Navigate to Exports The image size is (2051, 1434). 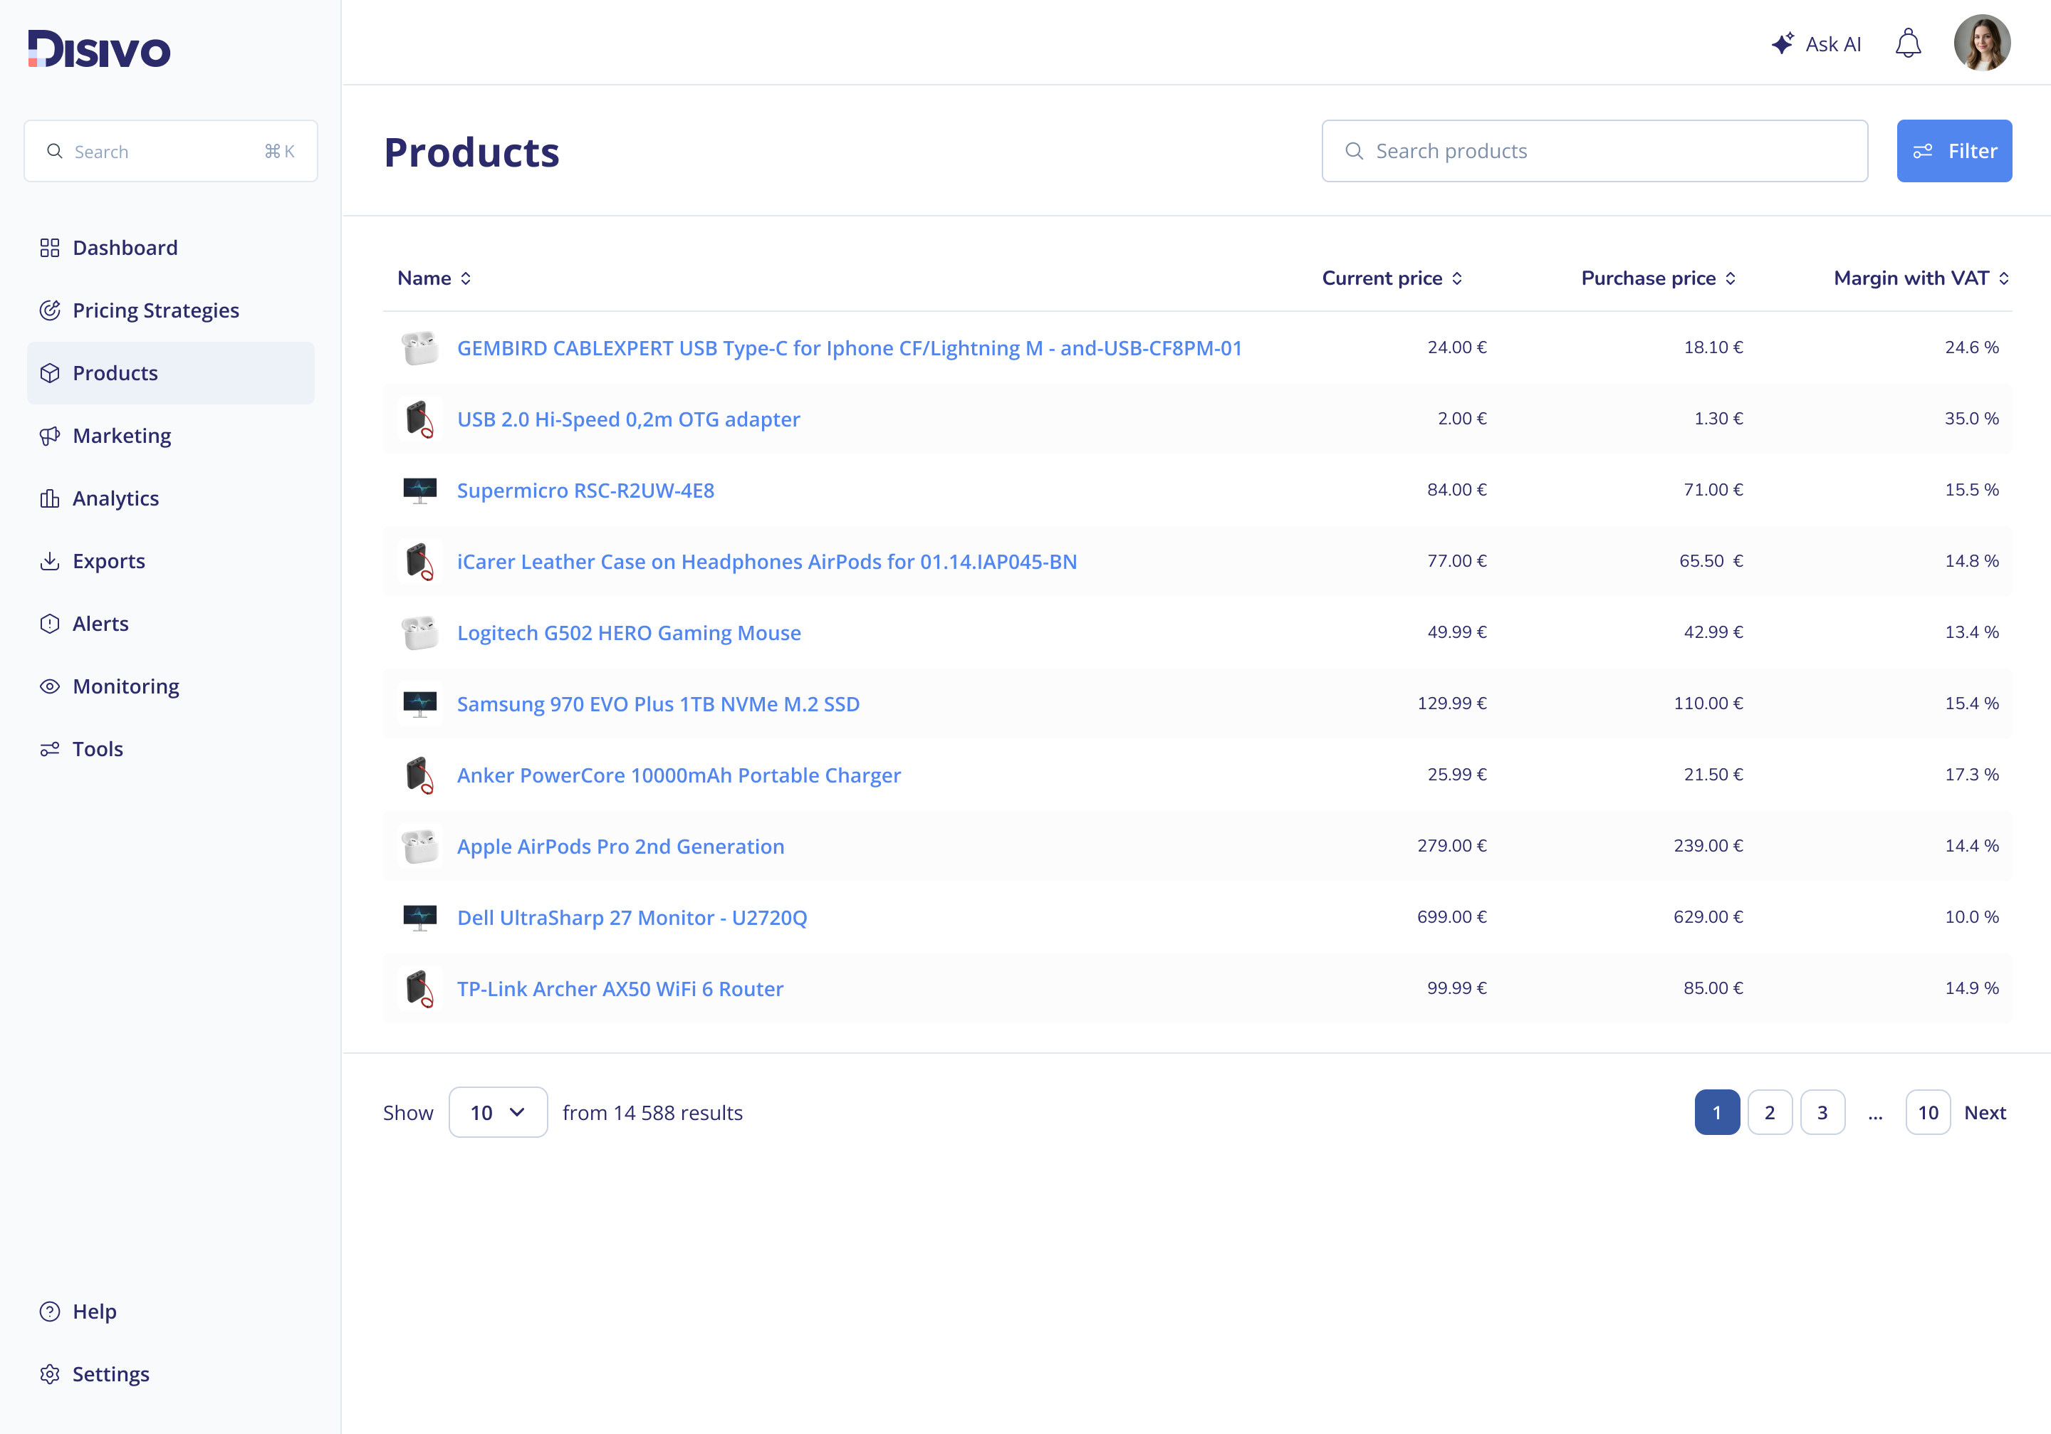pos(171,561)
